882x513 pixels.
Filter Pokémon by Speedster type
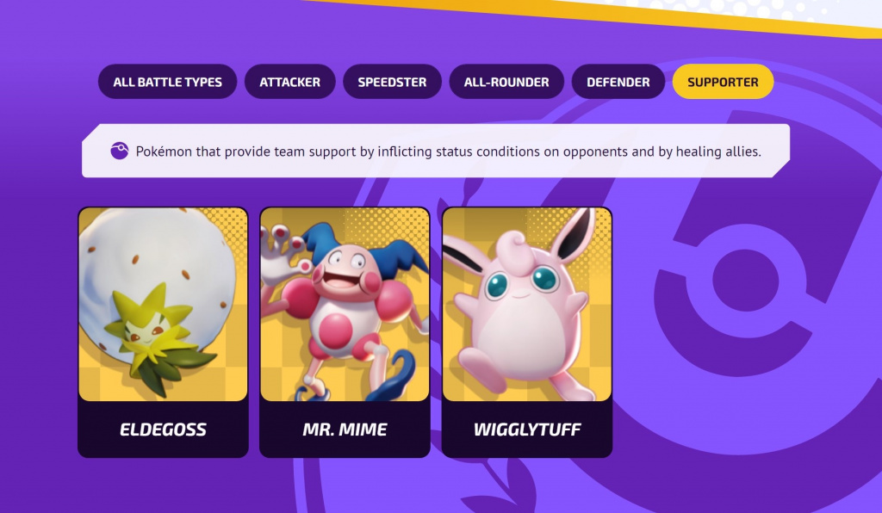(392, 82)
